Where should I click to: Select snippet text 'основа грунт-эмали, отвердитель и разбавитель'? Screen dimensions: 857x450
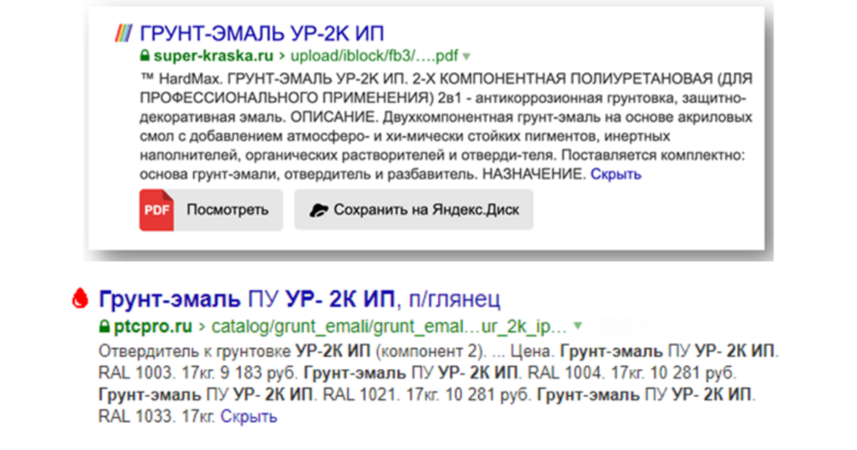click(x=308, y=174)
